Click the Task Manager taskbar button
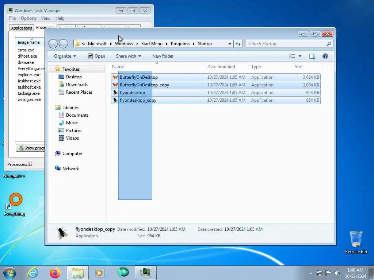 tap(145, 273)
